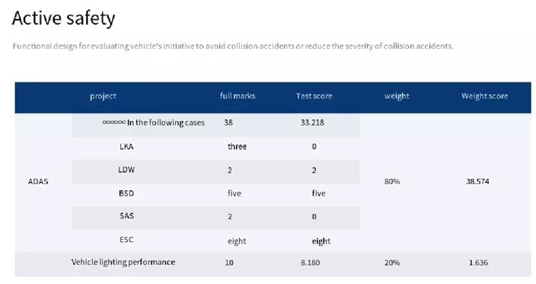Select the project column header
The image size is (536, 284).
(x=103, y=96)
